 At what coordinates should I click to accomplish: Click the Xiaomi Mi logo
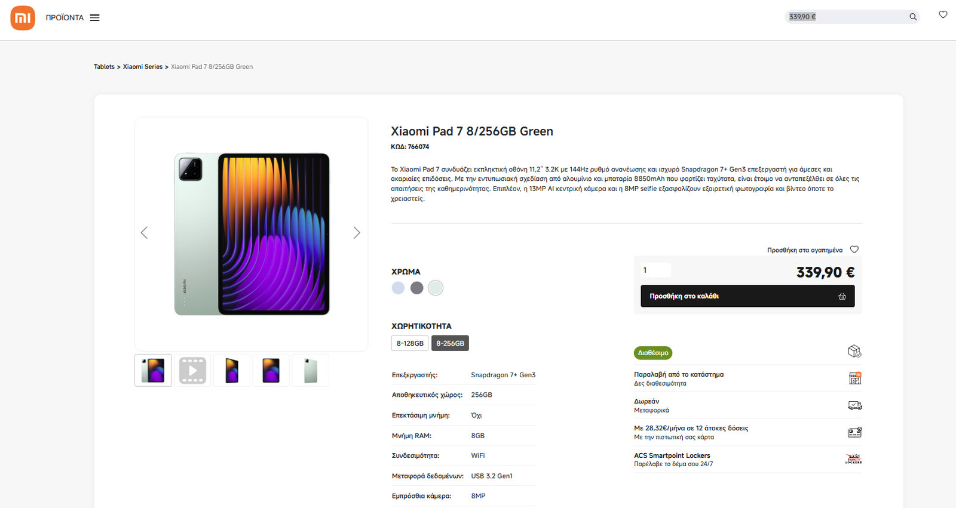point(23,18)
